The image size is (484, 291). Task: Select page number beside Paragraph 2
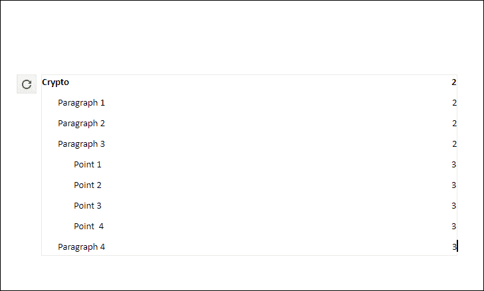[x=454, y=124]
